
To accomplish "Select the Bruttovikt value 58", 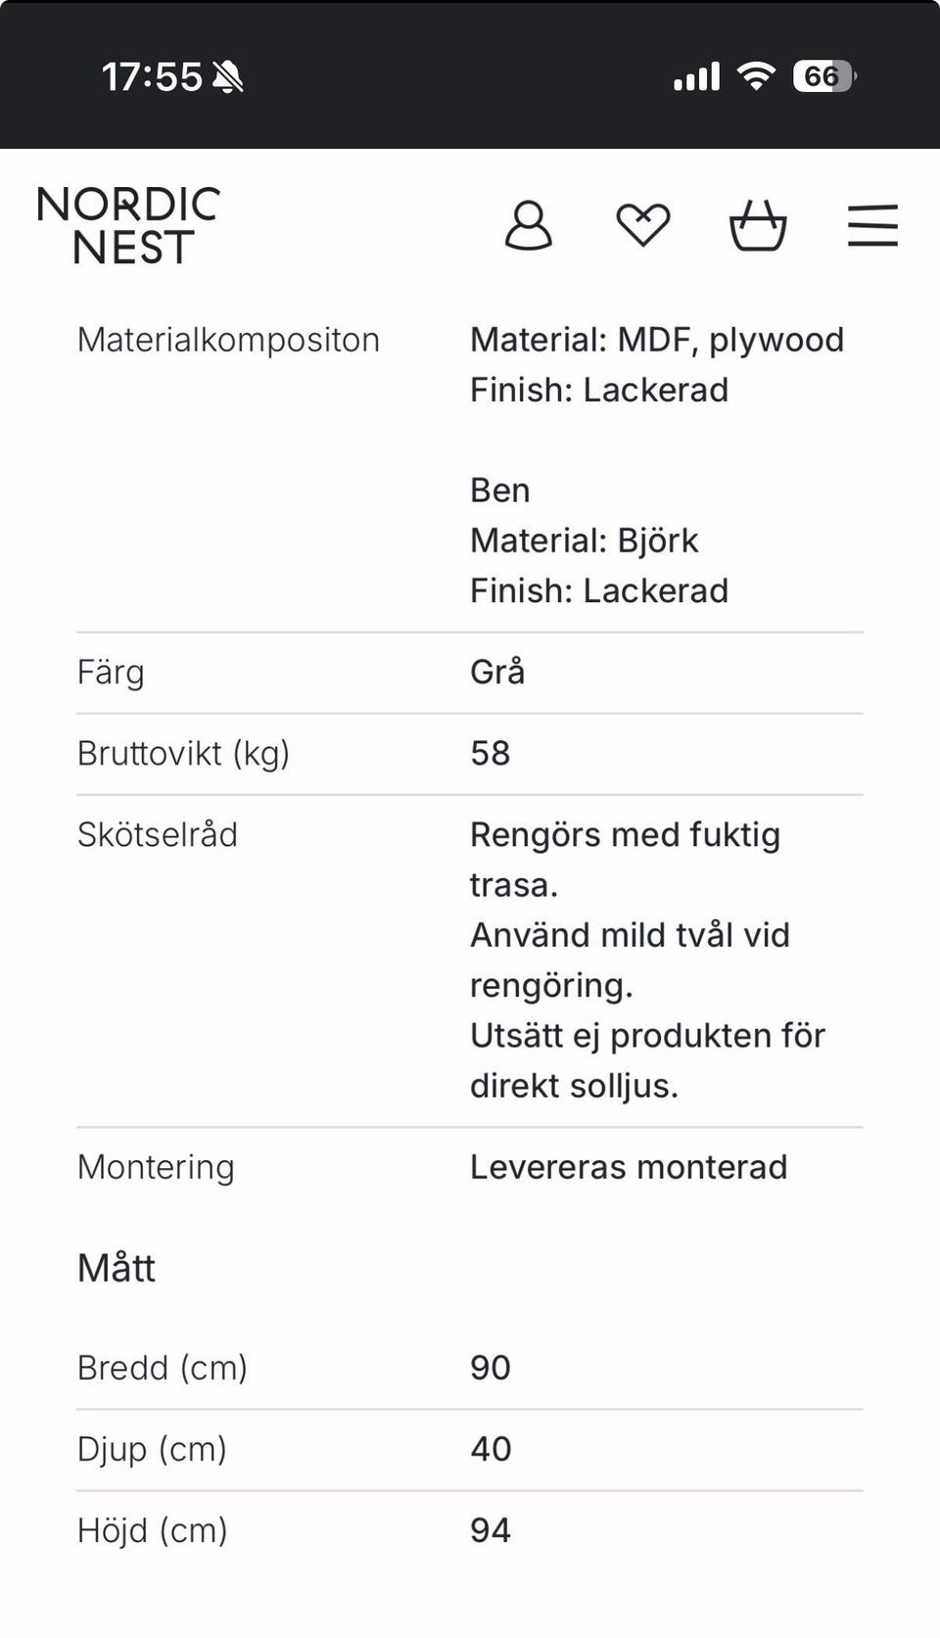I will [491, 753].
